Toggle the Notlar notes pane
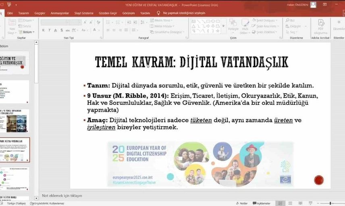The image size is (345, 206). (241, 203)
